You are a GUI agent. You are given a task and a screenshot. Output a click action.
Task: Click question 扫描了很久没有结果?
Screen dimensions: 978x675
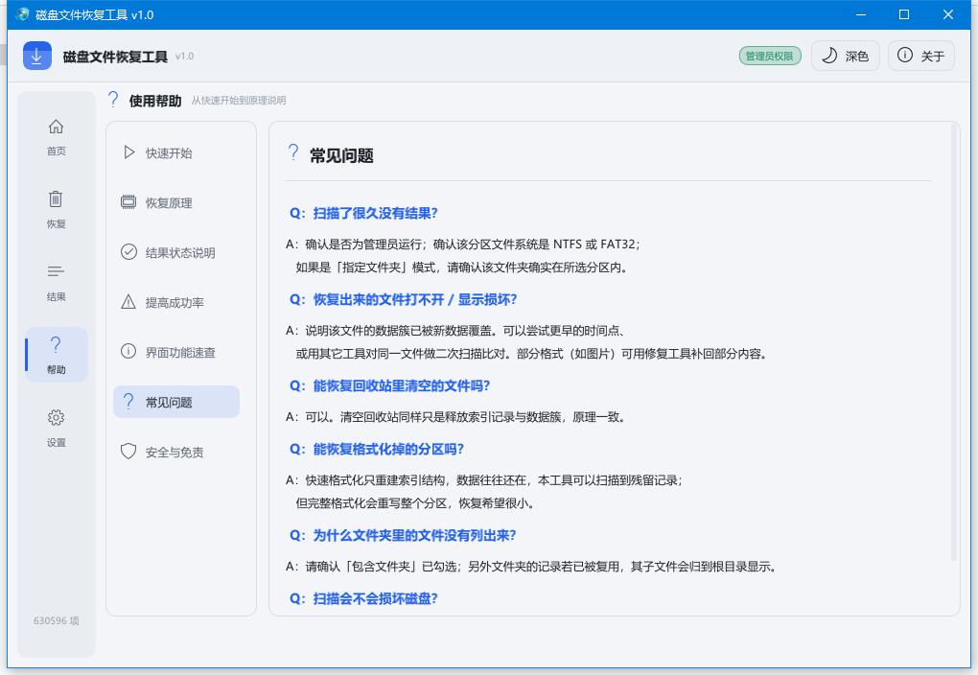pos(363,214)
